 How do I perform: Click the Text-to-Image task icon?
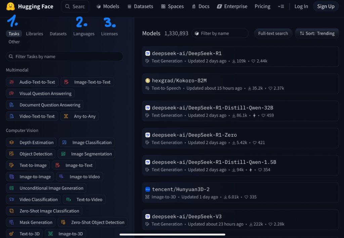coord(12,165)
